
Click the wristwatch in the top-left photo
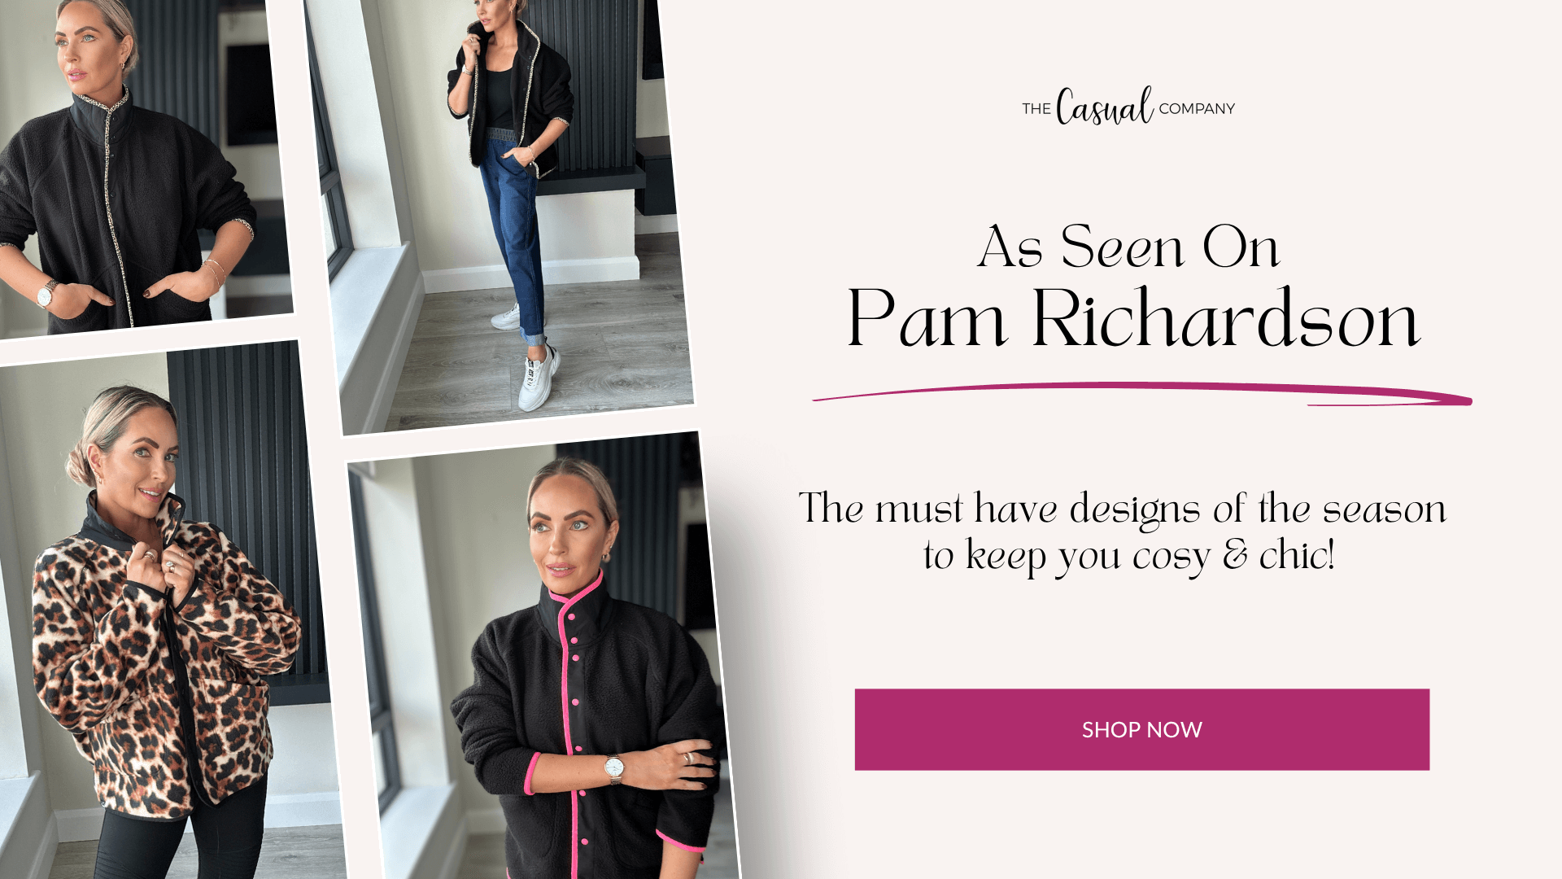click(x=47, y=294)
